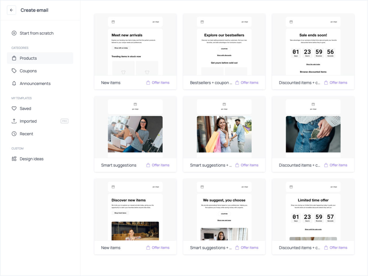Select the Coupons category in the sidebar

(x=28, y=71)
